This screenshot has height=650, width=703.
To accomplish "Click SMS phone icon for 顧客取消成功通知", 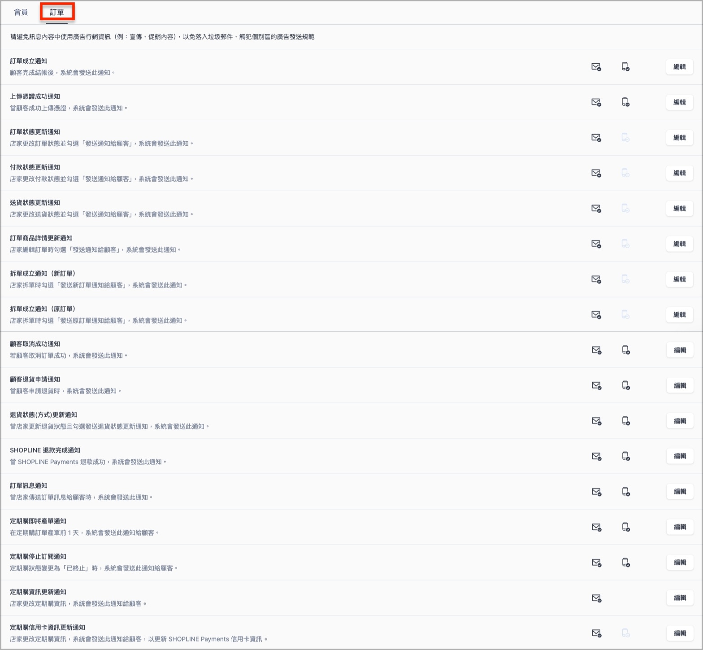I will pyautogui.click(x=626, y=350).
